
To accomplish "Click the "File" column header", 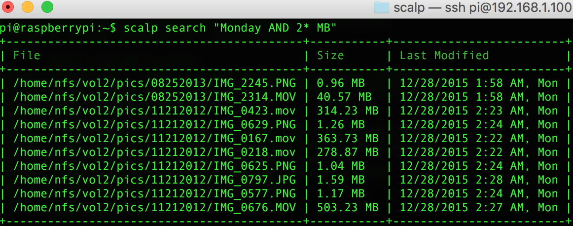I will (x=27, y=55).
